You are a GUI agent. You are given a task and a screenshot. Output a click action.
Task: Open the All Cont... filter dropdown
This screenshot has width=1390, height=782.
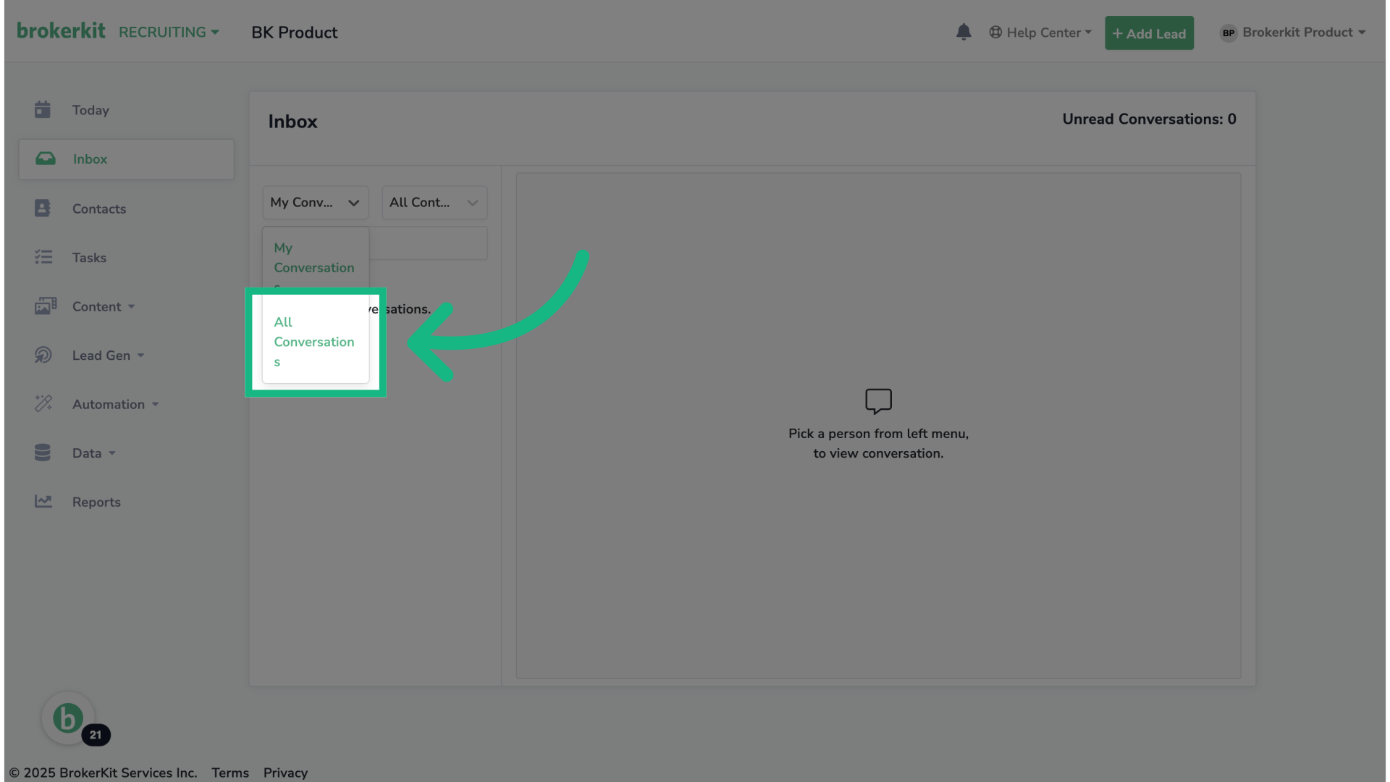434,203
